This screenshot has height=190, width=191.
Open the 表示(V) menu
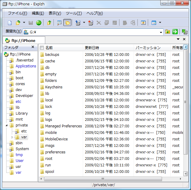(x=55, y=13)
